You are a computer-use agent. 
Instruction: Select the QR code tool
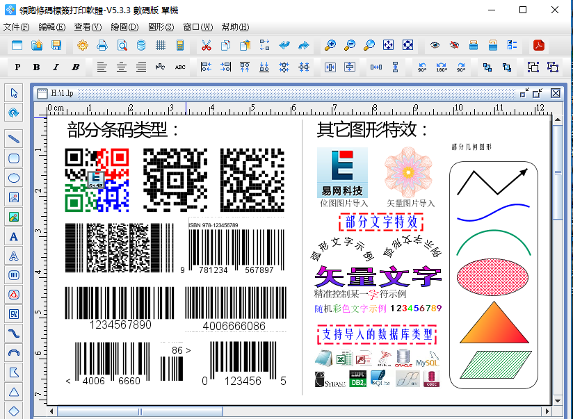[14, 314]
